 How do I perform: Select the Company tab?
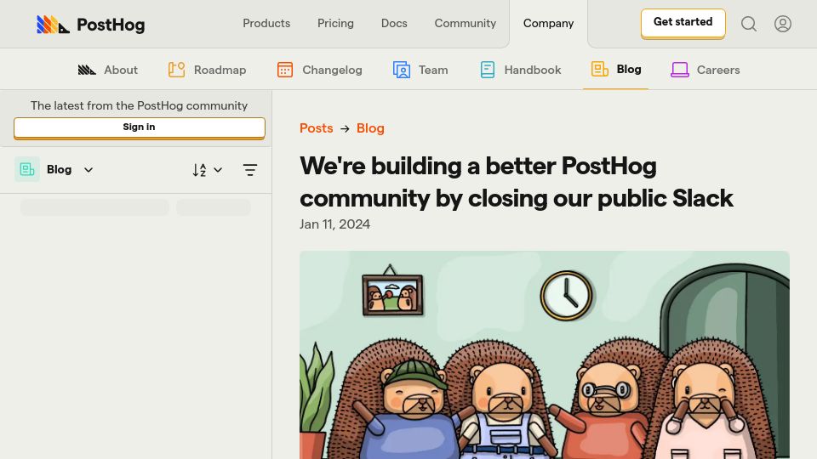point(548,24)
